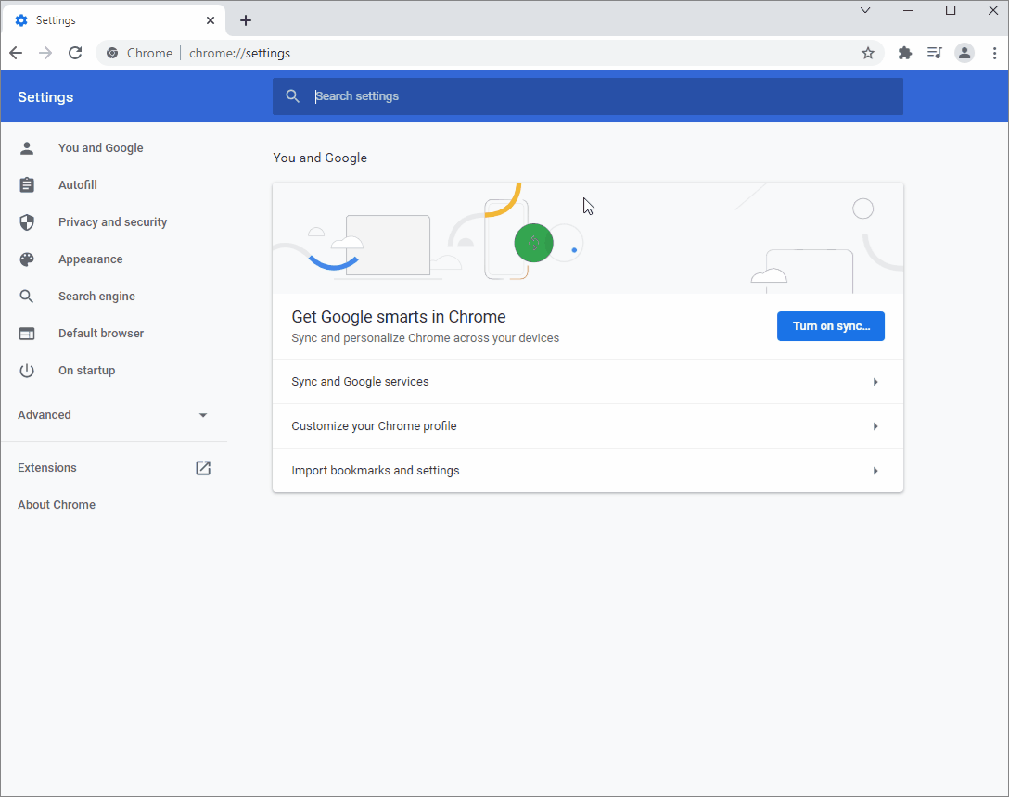This screenshot has height=797, width=1009.
Task: Click the Settings gear icon in tab
Action: (x=21, y=20)
